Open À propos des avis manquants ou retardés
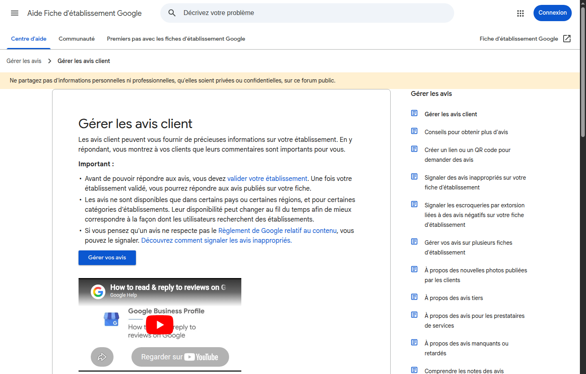 (x=466, y=348)
